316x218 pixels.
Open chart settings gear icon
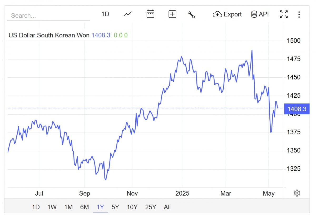tap(297, 193)
